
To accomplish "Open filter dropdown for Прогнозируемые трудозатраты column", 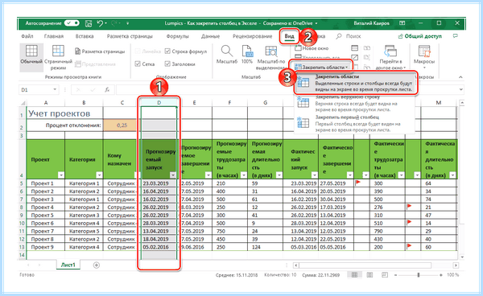I will point(244,175).
